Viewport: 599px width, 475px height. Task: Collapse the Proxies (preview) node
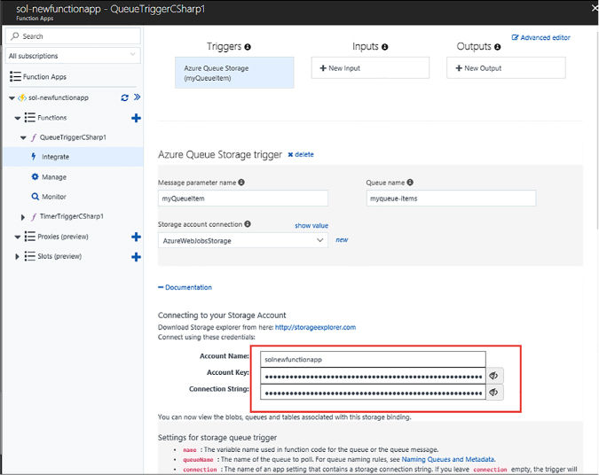[x=18, y=237]
